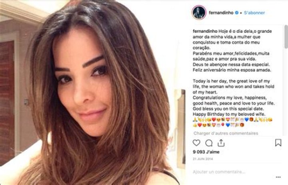Image resolution: width=288 pixels, height=185 pixels.
Task: Follow the account via S'abonner
Action: [254, 13]
